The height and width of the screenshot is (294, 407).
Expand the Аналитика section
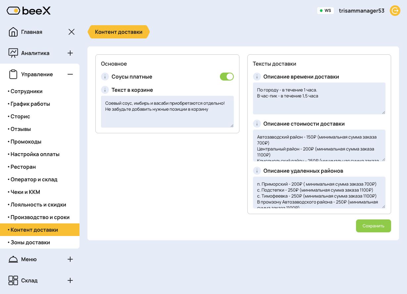70,53
